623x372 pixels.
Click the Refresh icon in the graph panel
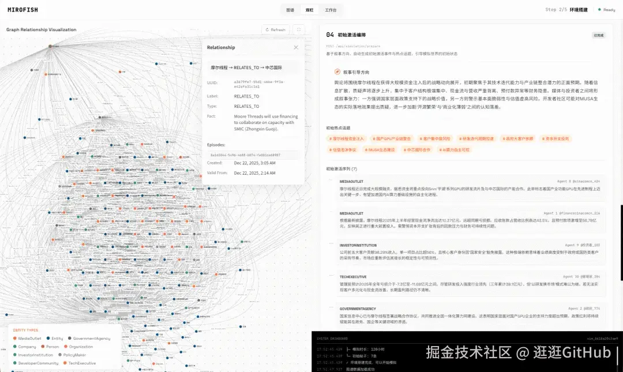coord(269,30)
